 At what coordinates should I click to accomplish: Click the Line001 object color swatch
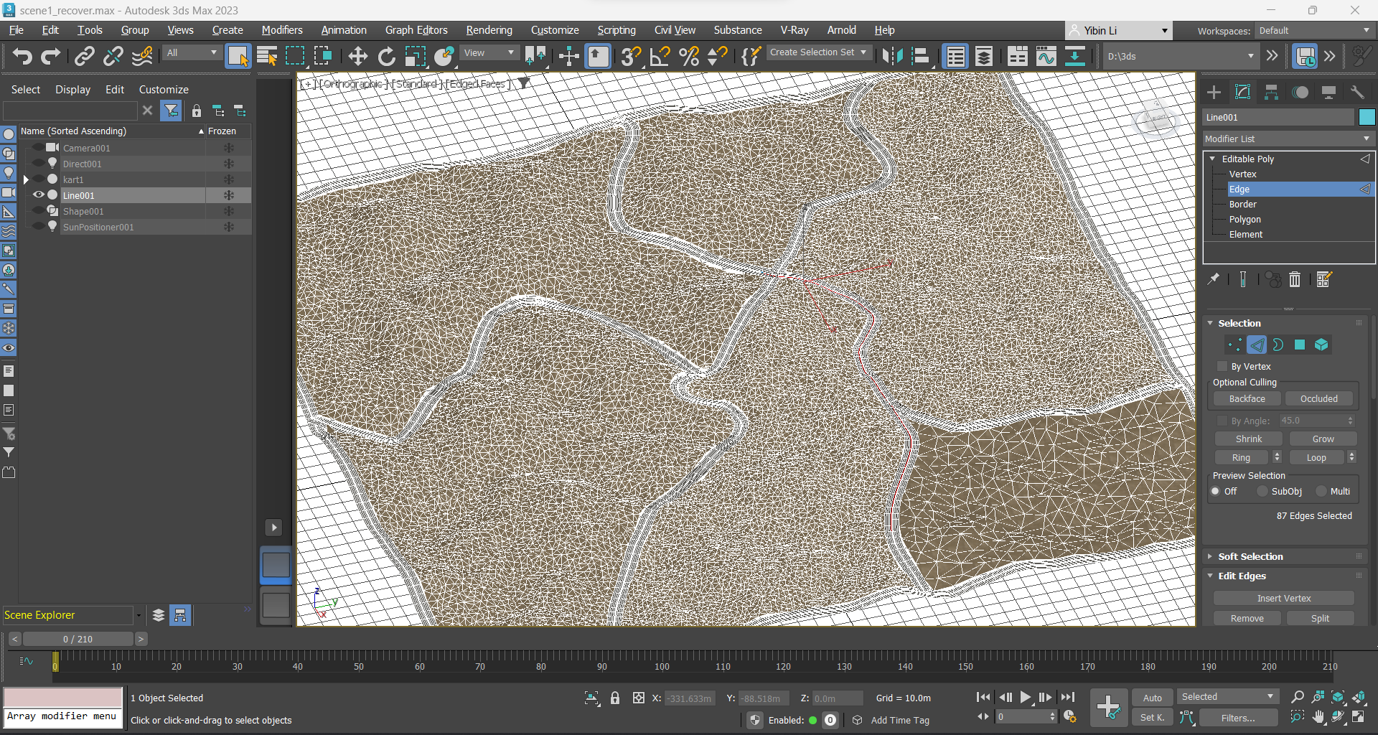click(1367, 118)
